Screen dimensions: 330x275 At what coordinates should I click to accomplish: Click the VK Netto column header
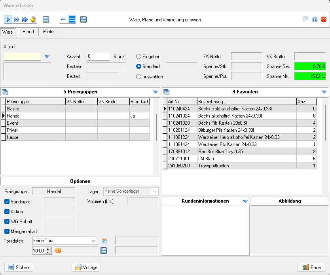(82, 102)
